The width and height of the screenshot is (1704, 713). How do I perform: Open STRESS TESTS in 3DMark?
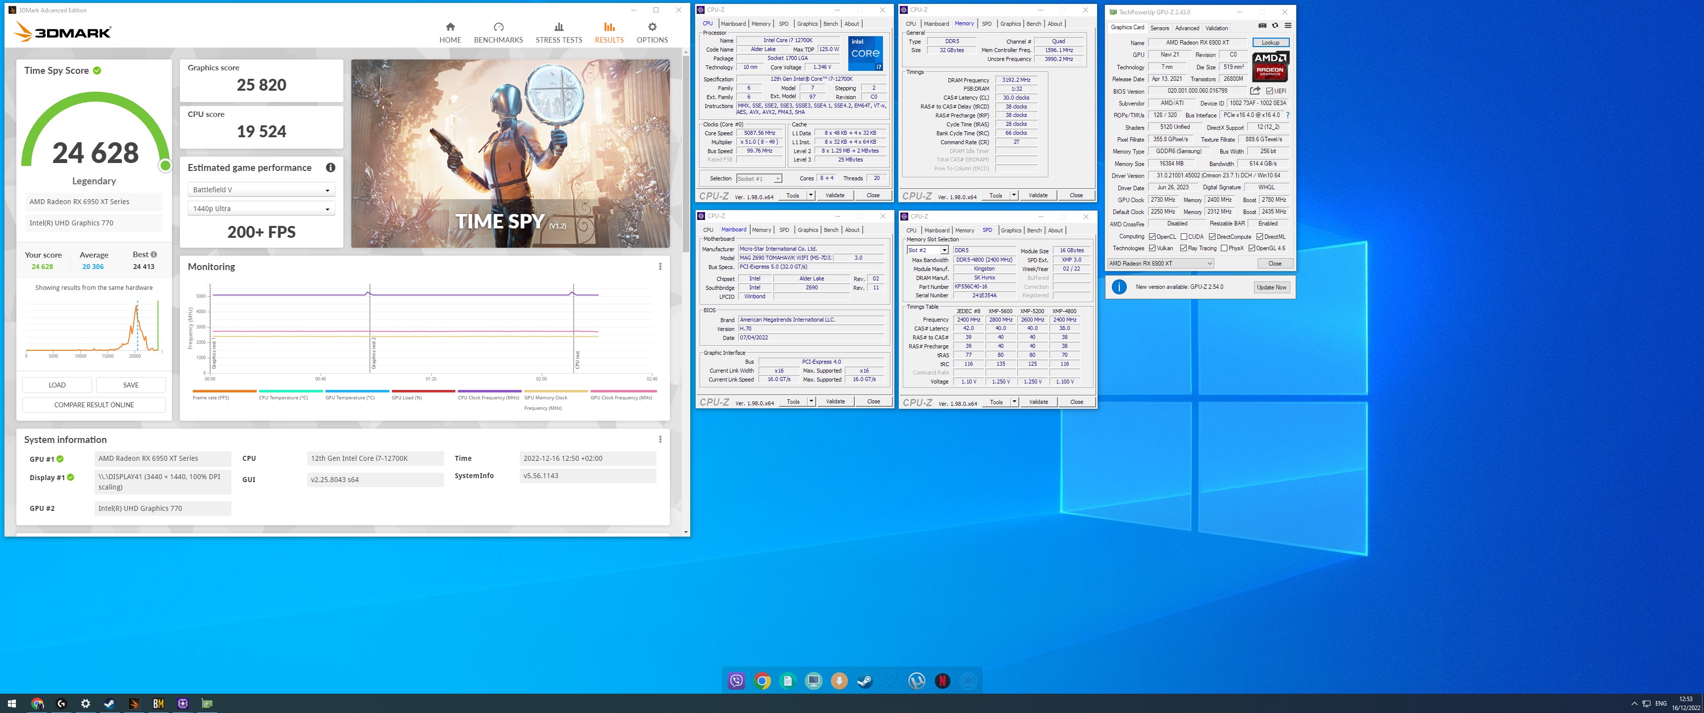pyautogui.click(x=558, y=32)
